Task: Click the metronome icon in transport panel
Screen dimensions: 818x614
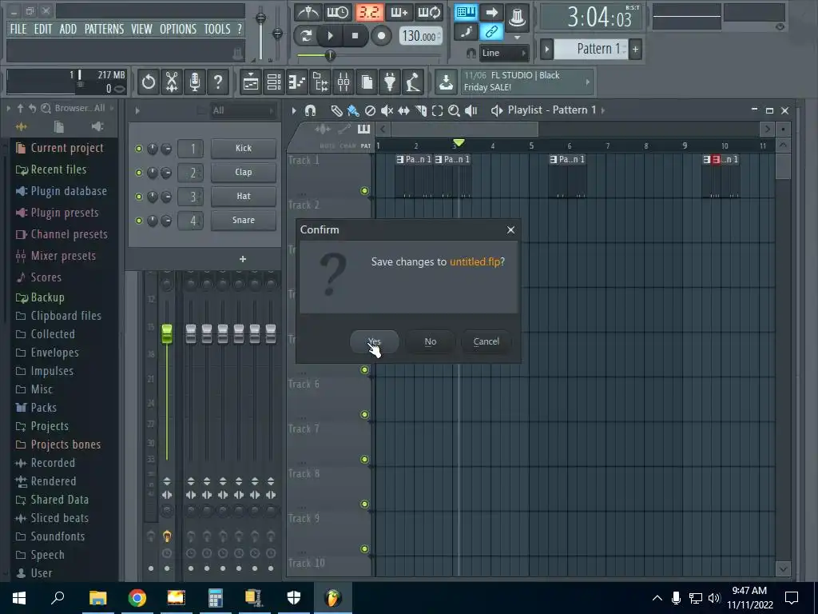Action: tap(308, 12)
